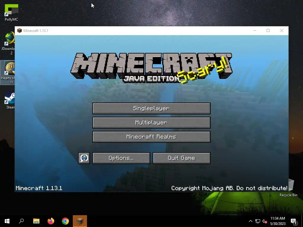Open the language selection globe button

click(84, 158)
